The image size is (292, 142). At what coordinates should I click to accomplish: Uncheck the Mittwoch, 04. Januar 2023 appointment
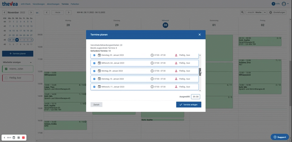[94, 63]
